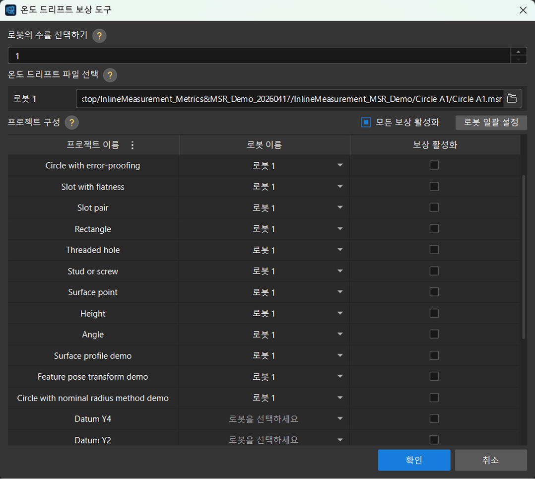The width and height of the screenshot is (535, 479).
Task: Select the Surface point project name
Action: coord(93,292)
